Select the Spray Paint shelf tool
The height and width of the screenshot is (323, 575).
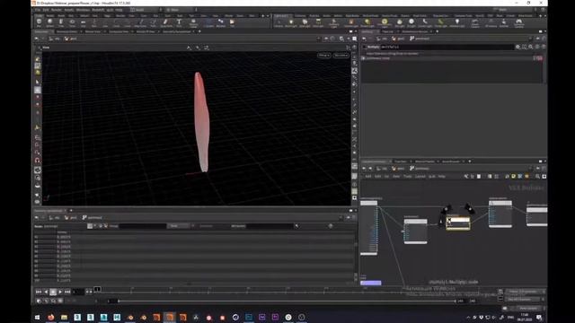(165, 23)
